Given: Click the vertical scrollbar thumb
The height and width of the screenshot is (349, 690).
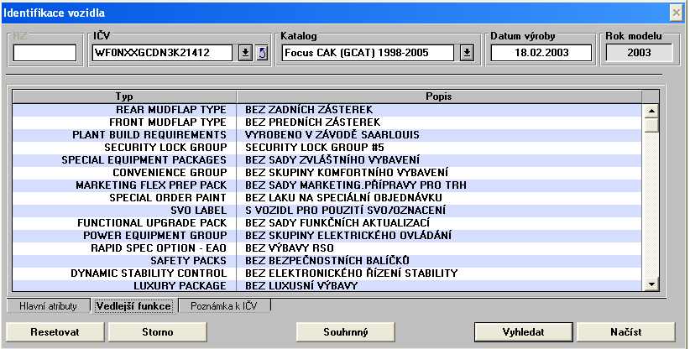Looking at the screenshot, I should 650,124.
